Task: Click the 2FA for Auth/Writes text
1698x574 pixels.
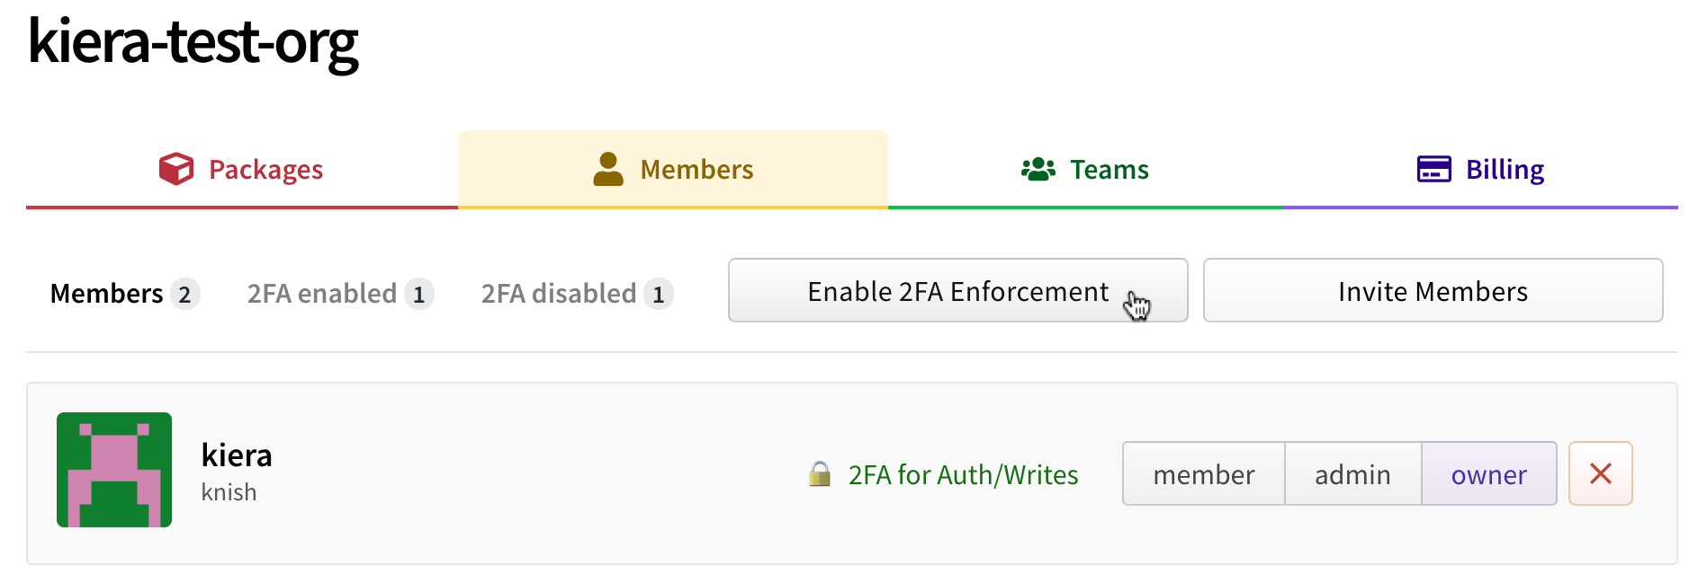Action: click(963, 474)
